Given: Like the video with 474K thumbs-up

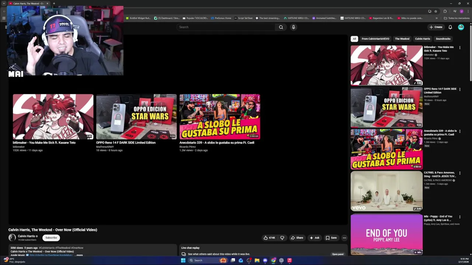Looking at the screenshot, I should pyautogui.click(x=269, y=238).
